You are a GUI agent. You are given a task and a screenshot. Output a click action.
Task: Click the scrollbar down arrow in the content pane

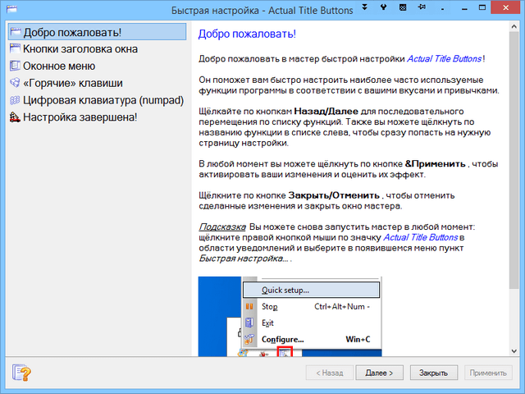coord(515,351)
